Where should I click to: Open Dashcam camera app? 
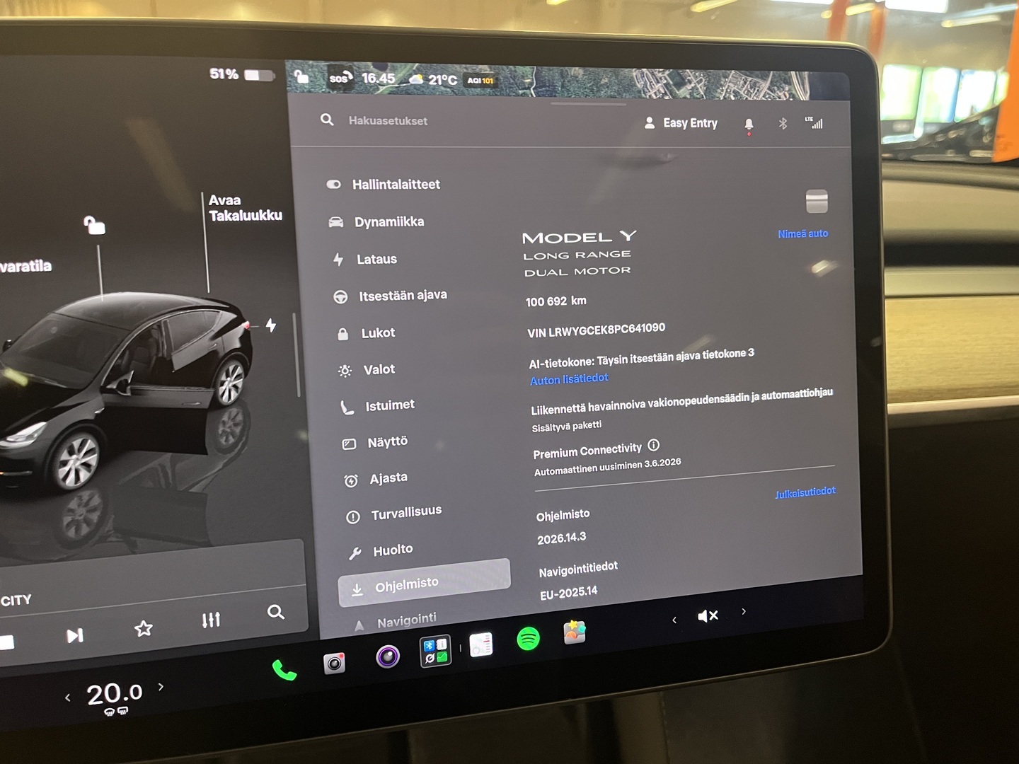click(x=334, y=663)
